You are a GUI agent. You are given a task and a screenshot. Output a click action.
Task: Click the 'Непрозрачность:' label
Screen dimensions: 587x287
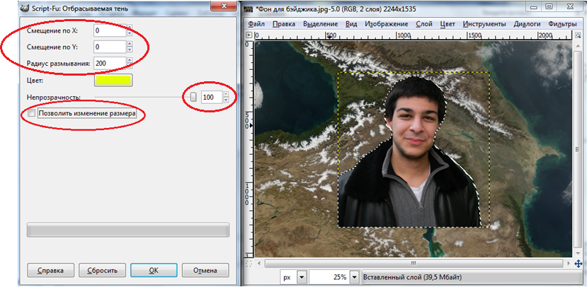click(54, 97)
